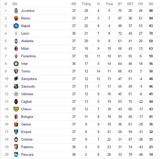Viewport: 160px width, 159px height.
Task: Click the Sassuolo green logo
Action: [x=16, y=87]
